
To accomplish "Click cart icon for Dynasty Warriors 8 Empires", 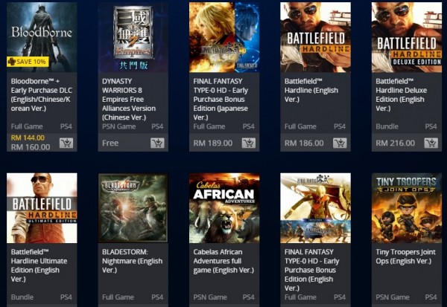I will pyautogui.click(x=157, y=143).
